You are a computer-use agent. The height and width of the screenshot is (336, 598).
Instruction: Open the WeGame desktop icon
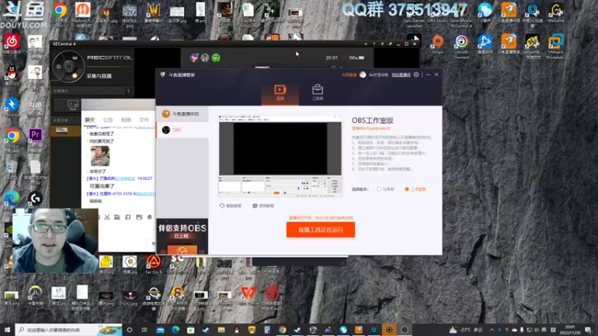(x=555, y=13)
